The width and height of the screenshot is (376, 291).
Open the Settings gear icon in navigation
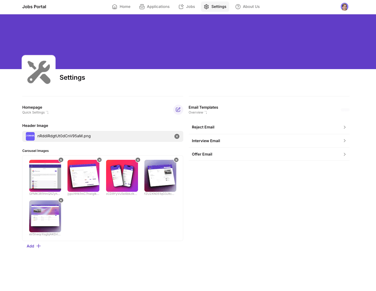click(207, 6)
